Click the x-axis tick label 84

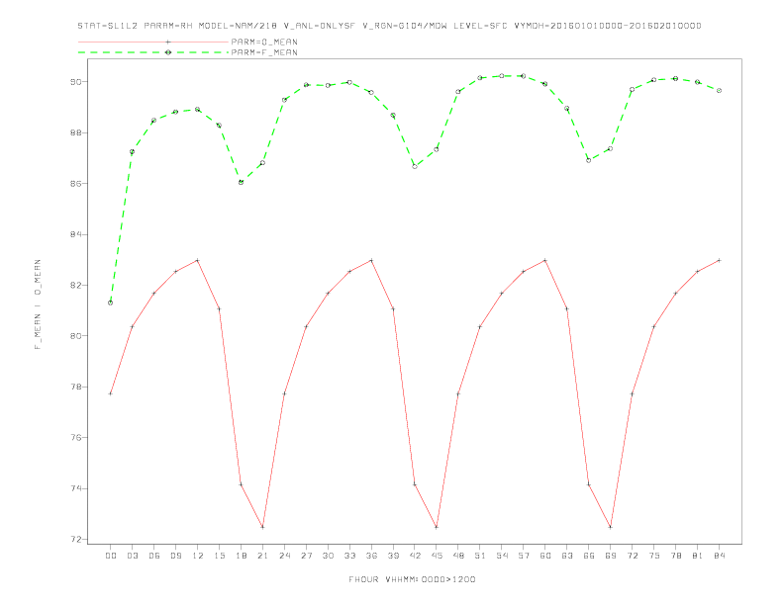click(719, 556)
